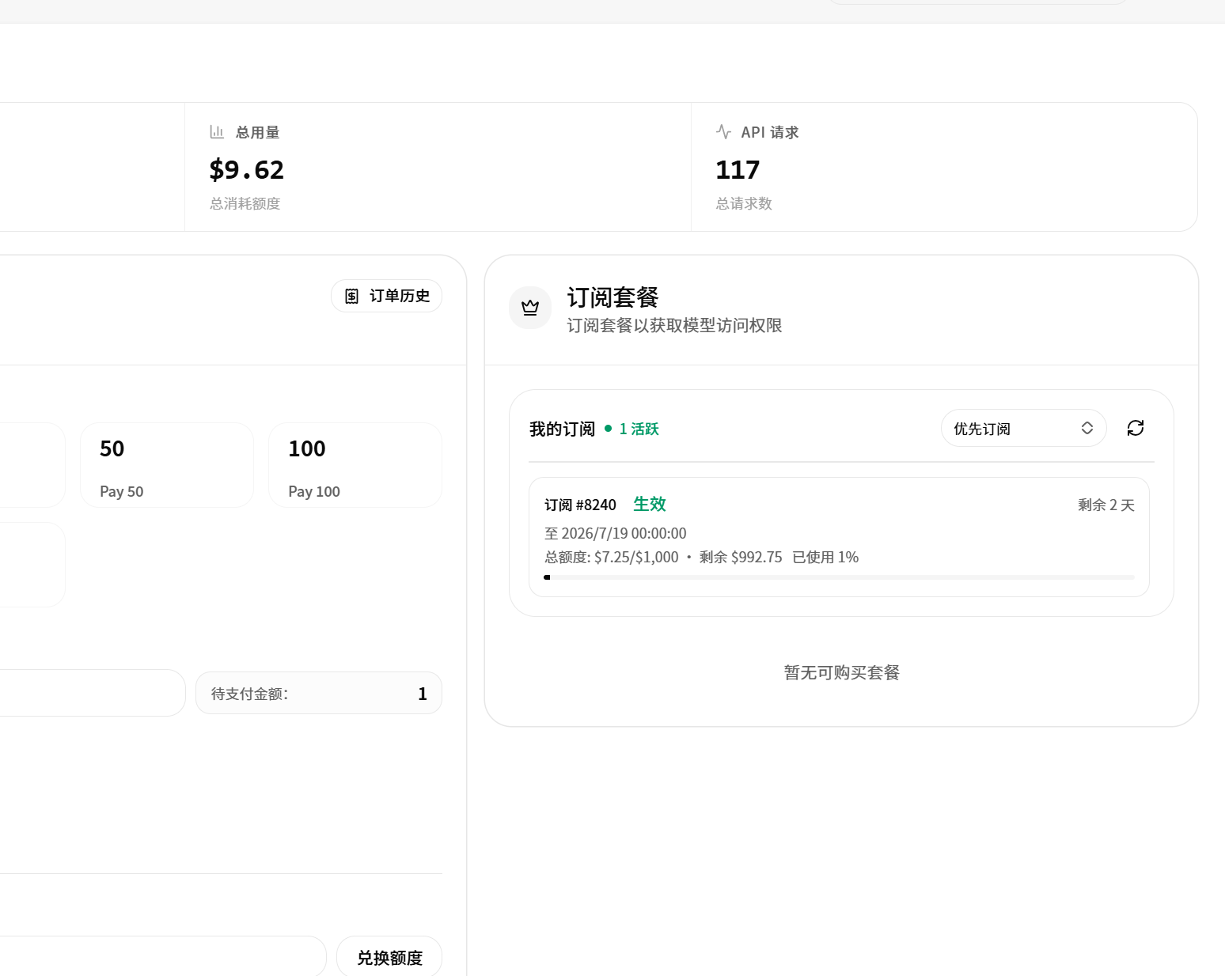Click the 暂无可购买套餐 message
Screen dimensions: 1225x976
pos(842,672)
